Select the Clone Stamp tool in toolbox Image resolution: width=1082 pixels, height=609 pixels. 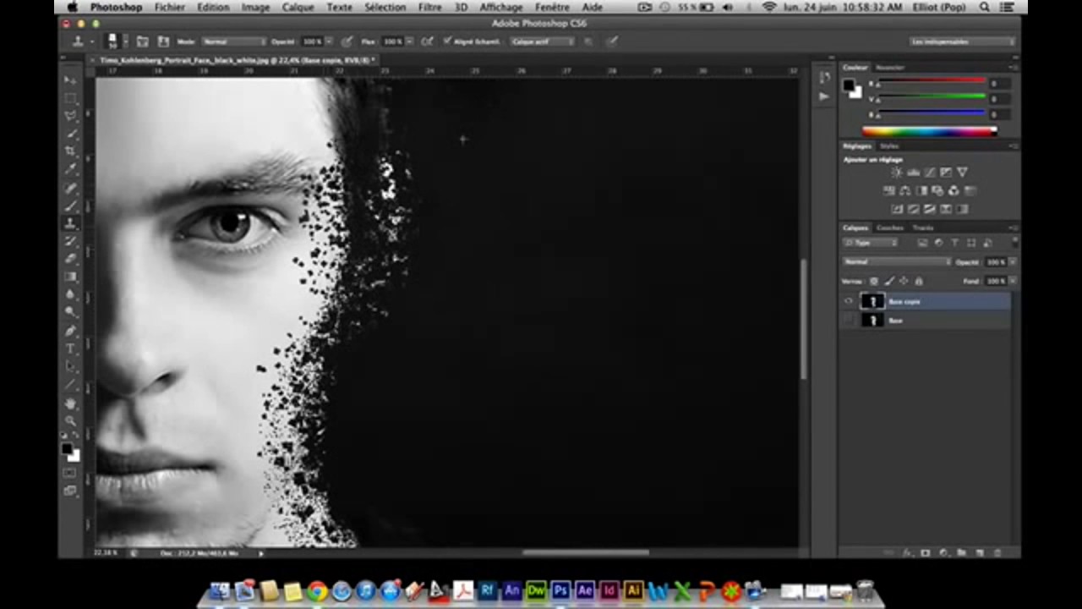pyautogui.click(x=71, y=223)
